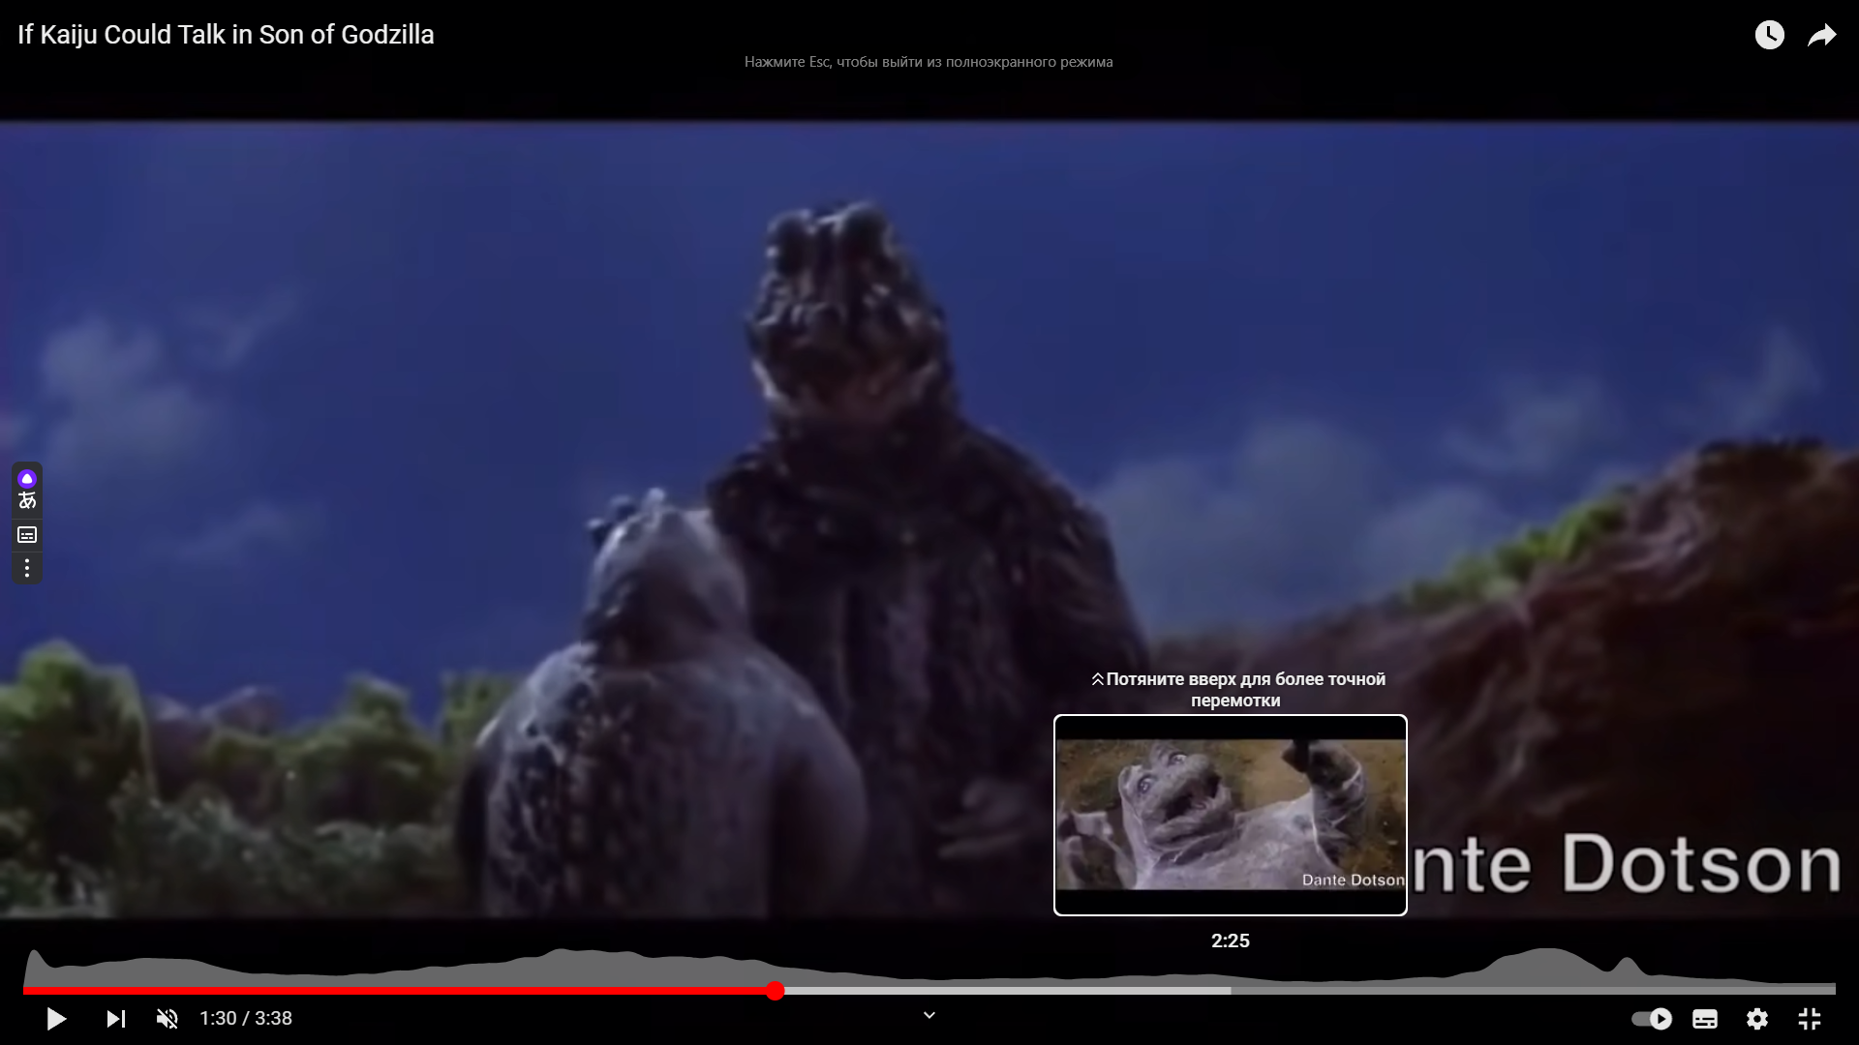Open three-dot translation options menu
Viewport: 1859px width, 1045px height.
click(27, 568)
